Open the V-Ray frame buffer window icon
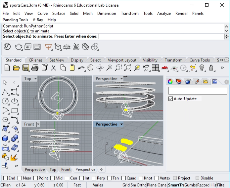Image resolution: width=230 pixels, height=188 pixels. click(x=37, y=47)
